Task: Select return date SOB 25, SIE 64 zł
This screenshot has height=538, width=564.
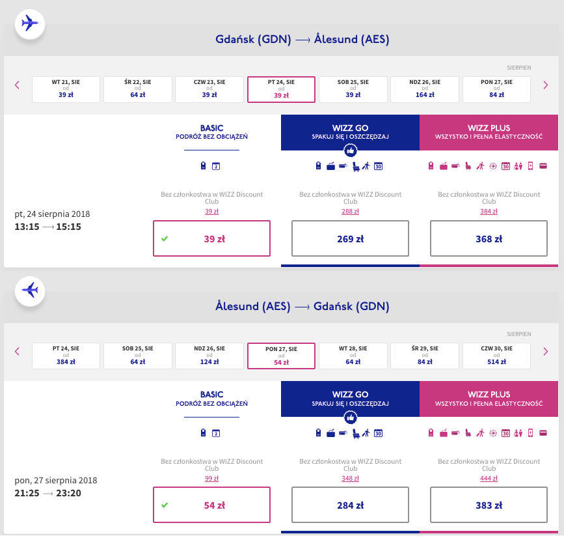Action: 138,356
